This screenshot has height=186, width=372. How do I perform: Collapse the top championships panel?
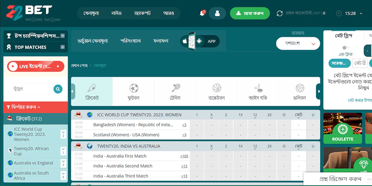62,36
